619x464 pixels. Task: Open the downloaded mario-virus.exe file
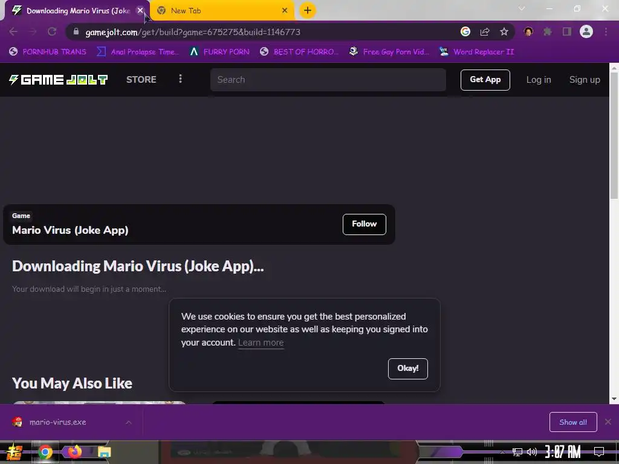tap(57, 422)
